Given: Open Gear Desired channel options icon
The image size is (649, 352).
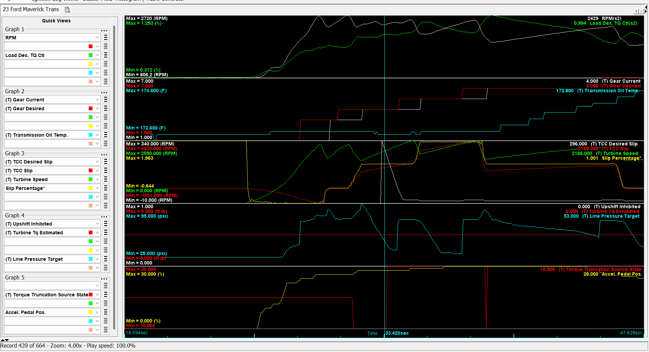Looking at the screenshot, I should [x=106, y=109].
